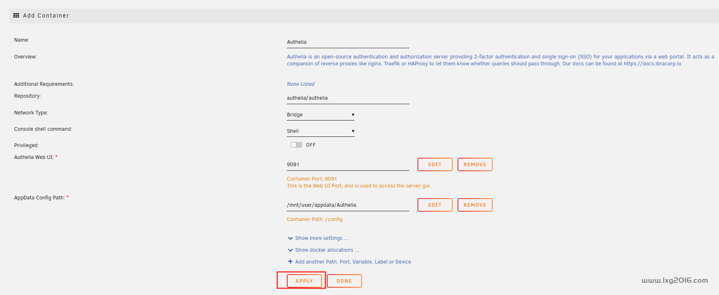
Task: Click the Web UI Port description text
Action: pos(359,186)
